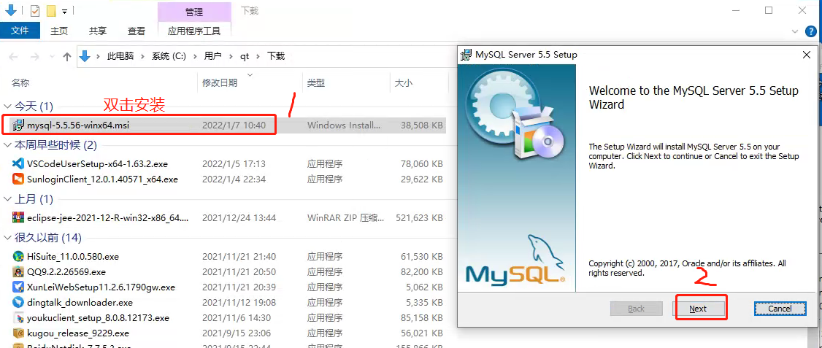The height and width of the screenshot is (348, 822).
Task: Go up one folder level arrow
Action: (x=67, y=57)
